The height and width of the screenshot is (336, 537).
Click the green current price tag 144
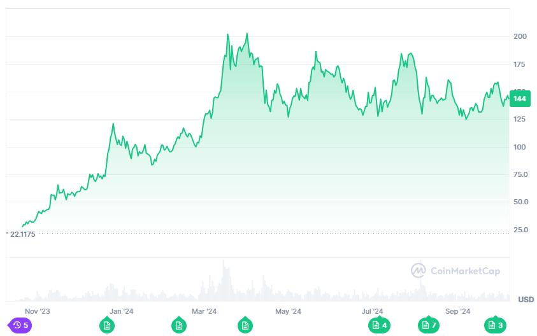coord(520,99)
